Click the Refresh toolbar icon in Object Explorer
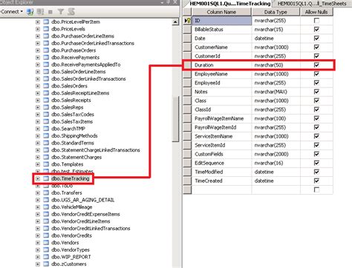 (x=71, y=12)
